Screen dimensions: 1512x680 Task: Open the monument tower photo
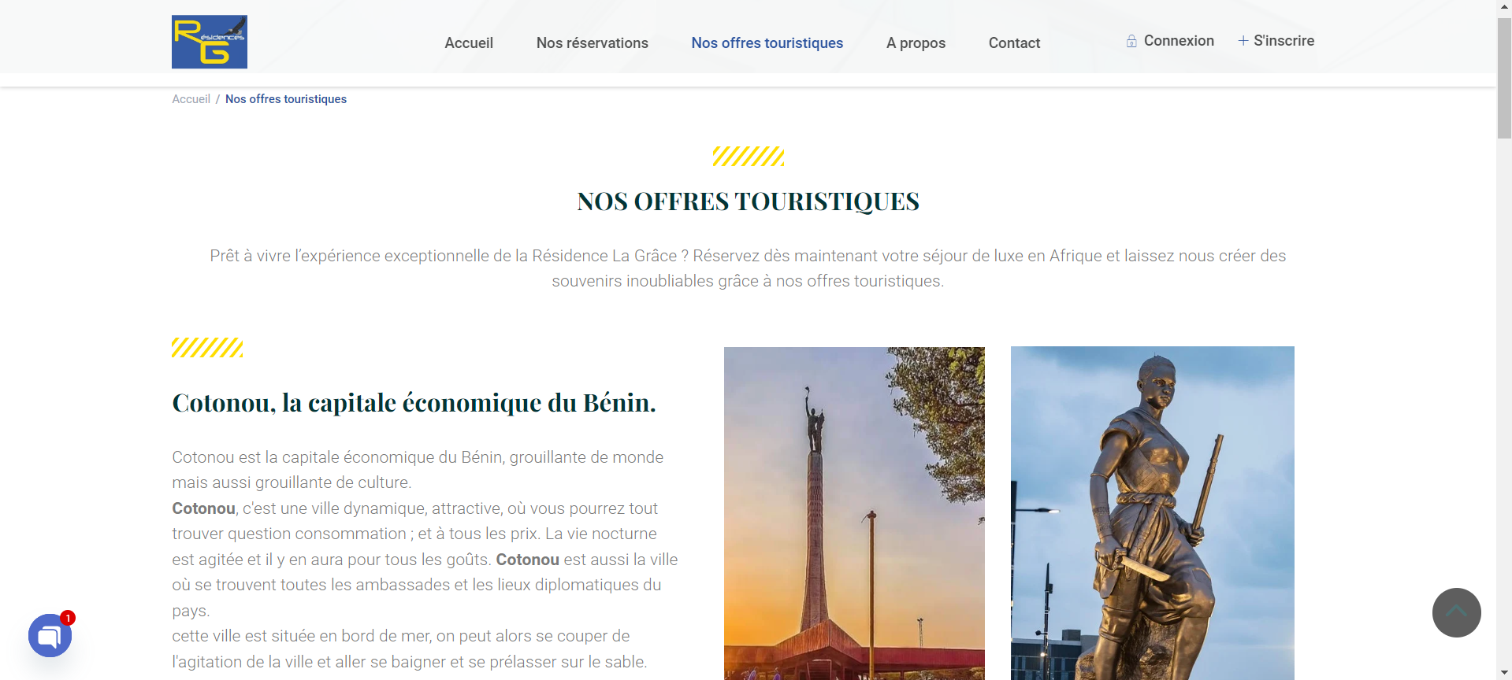[x=854, y=513]
